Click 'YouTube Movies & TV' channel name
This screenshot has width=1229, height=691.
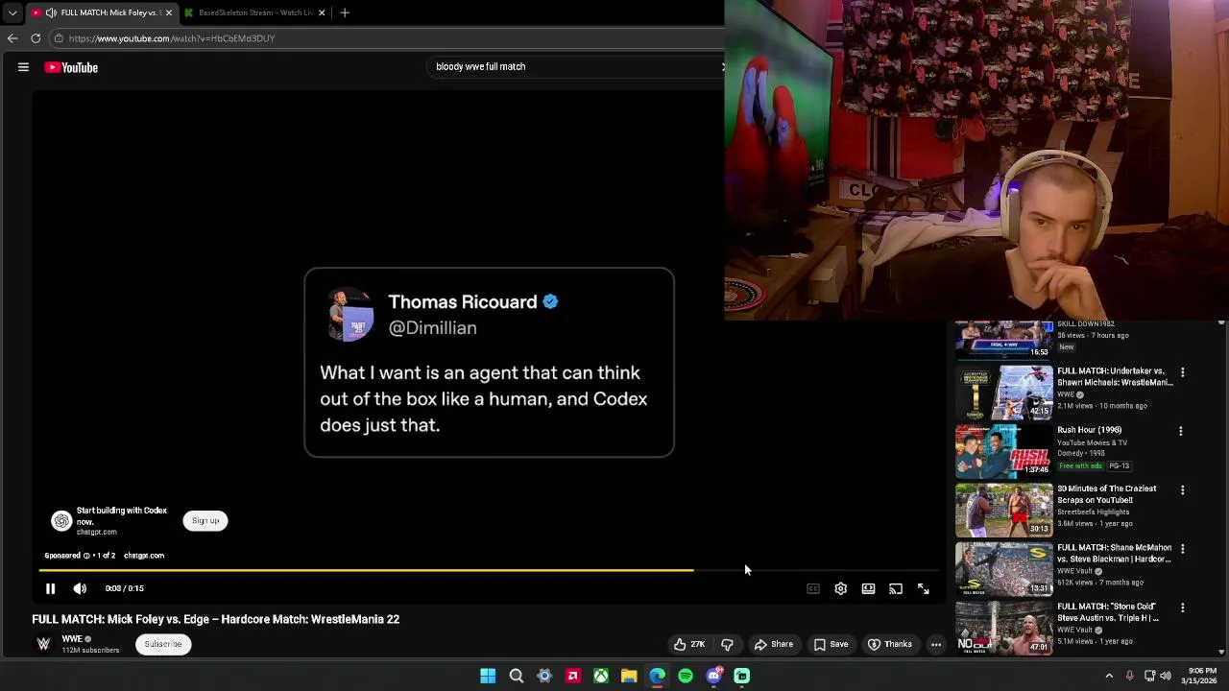pos(1092,442)
